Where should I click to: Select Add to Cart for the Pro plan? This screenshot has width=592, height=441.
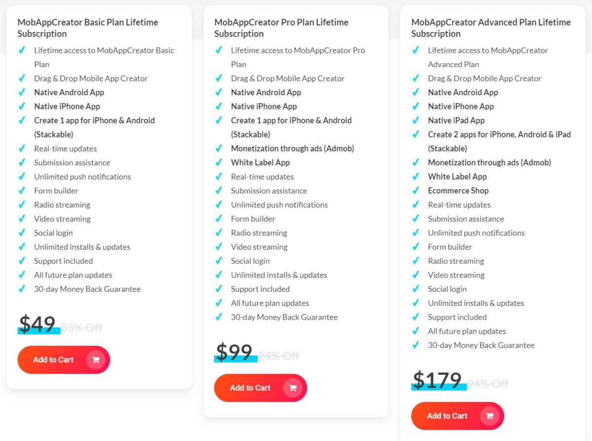click(250, 388)
